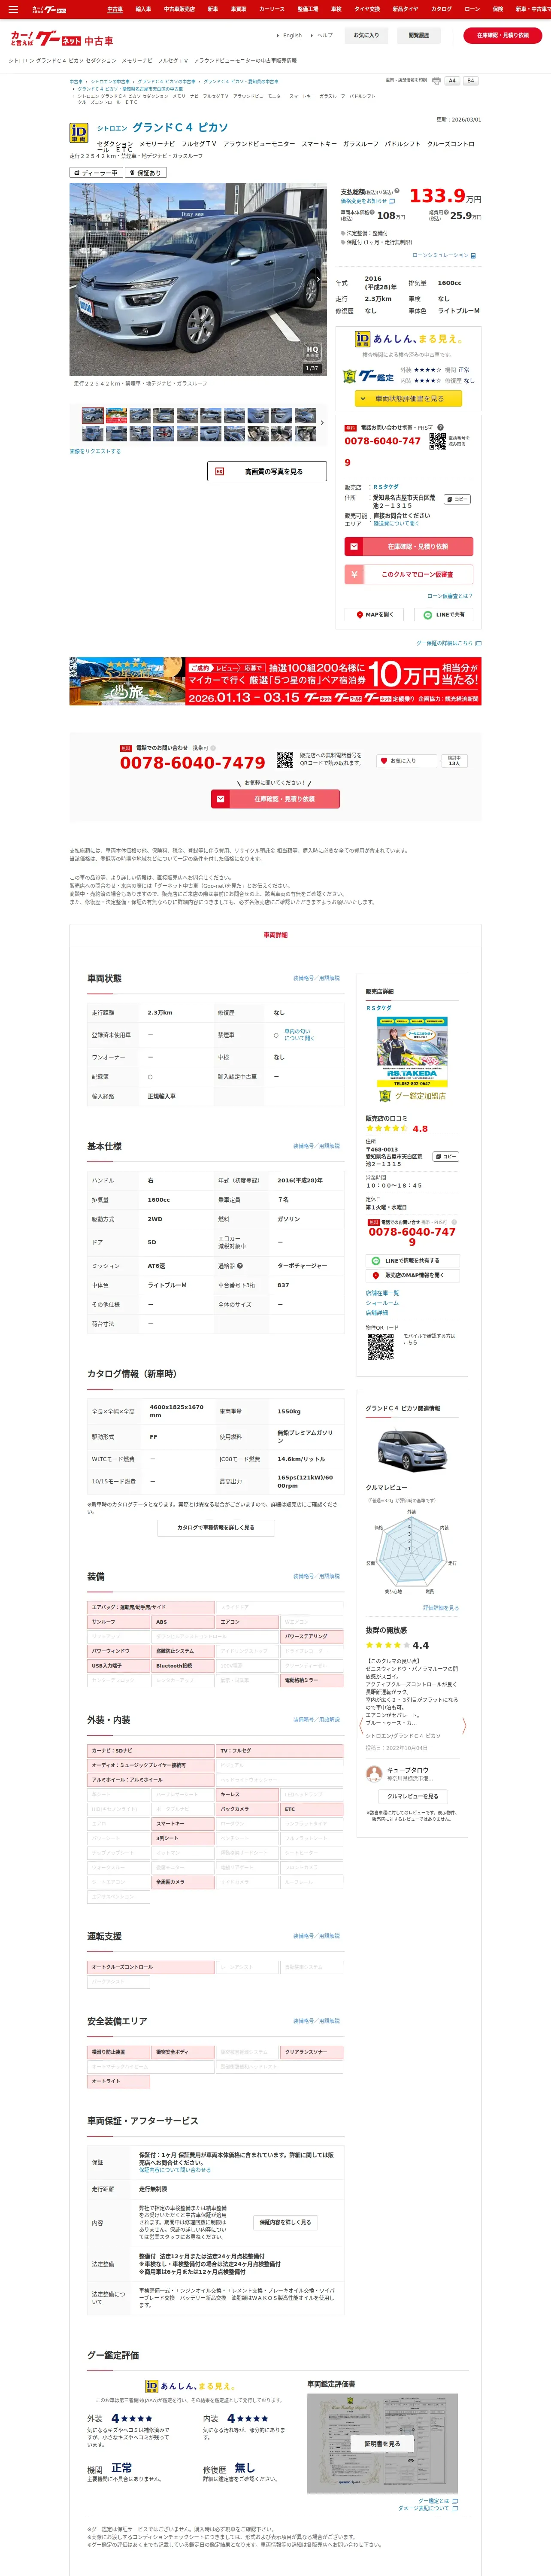Screen dimensions: 551x2576
Task: Click ディーラー車 tag
Action: coord(96,173)
